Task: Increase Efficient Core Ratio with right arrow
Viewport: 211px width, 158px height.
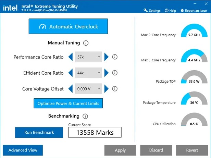Action: [x=106, y=73]
